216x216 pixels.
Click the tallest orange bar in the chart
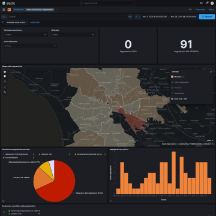(174, 173)
